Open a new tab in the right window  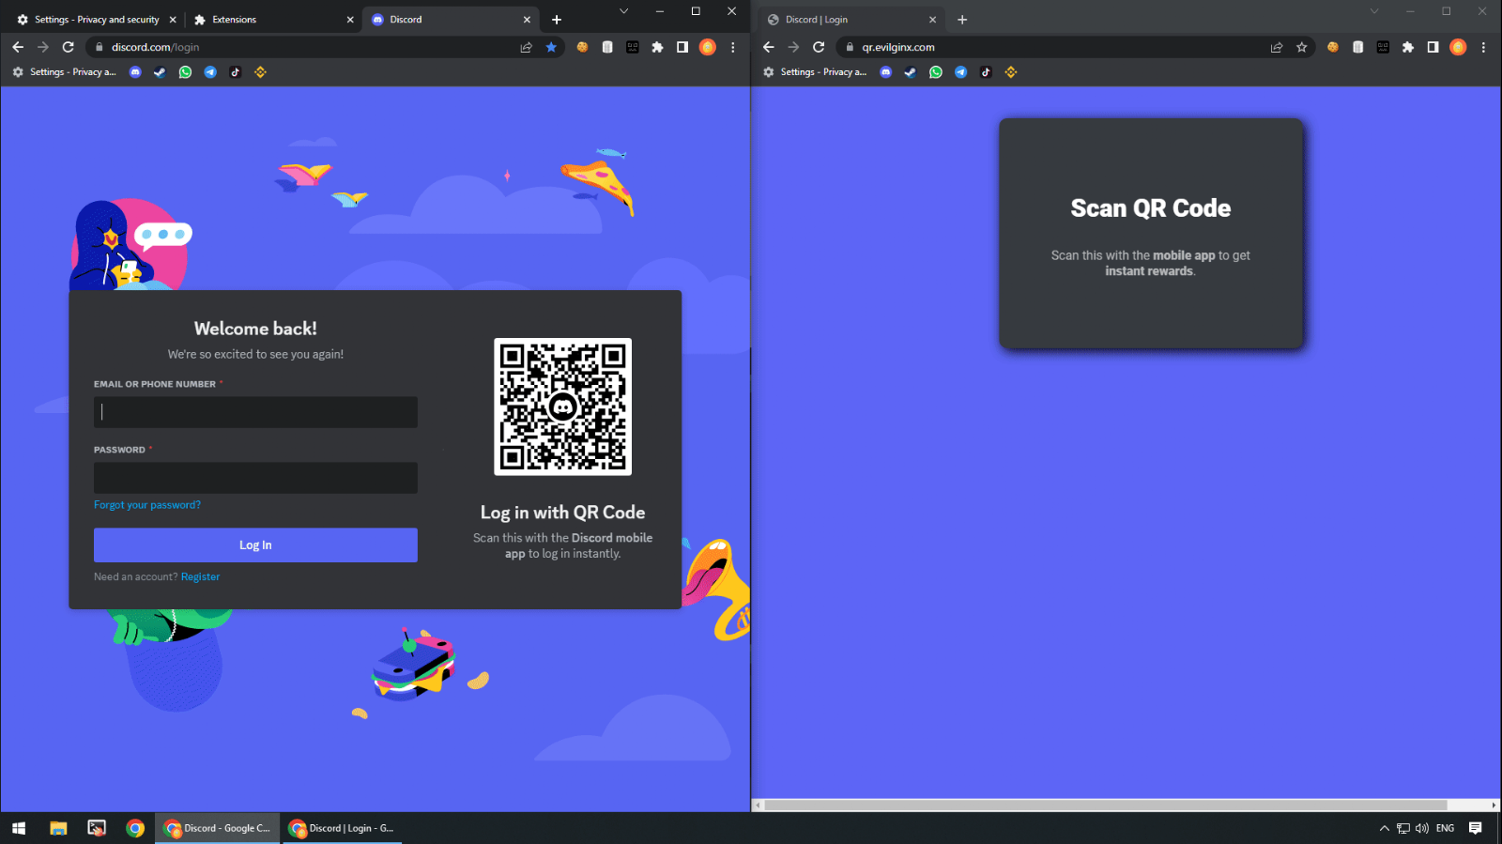coord(962,20)
